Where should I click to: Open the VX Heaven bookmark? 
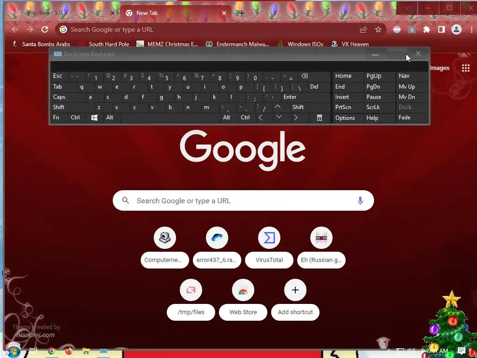(x=350, y=44)
